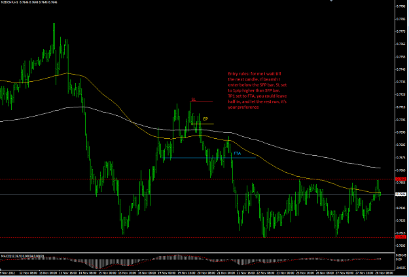Click the 0.7675 price axis label
This screenshot has width=409, height=277.
401,157
